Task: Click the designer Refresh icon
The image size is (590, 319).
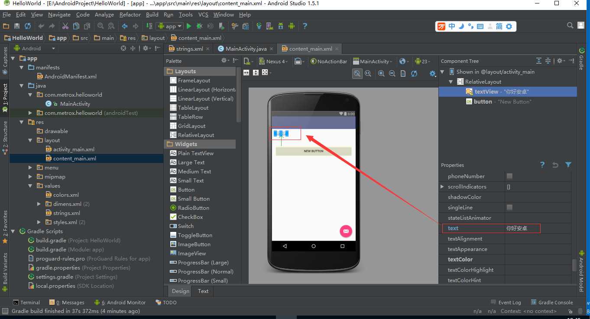Action: (414, 74)
